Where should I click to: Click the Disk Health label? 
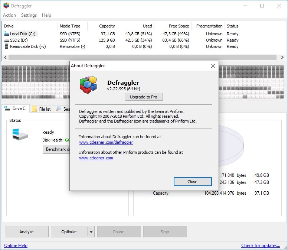point(53,140)
